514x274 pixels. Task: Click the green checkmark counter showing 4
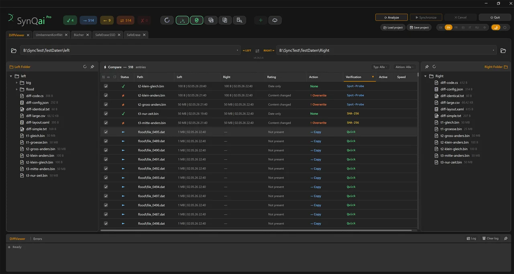tap(70, 20)
